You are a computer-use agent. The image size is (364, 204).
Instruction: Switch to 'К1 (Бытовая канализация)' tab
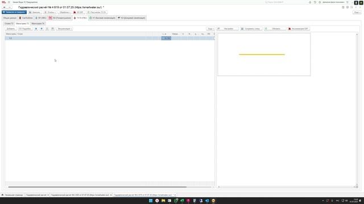point(102,18)
